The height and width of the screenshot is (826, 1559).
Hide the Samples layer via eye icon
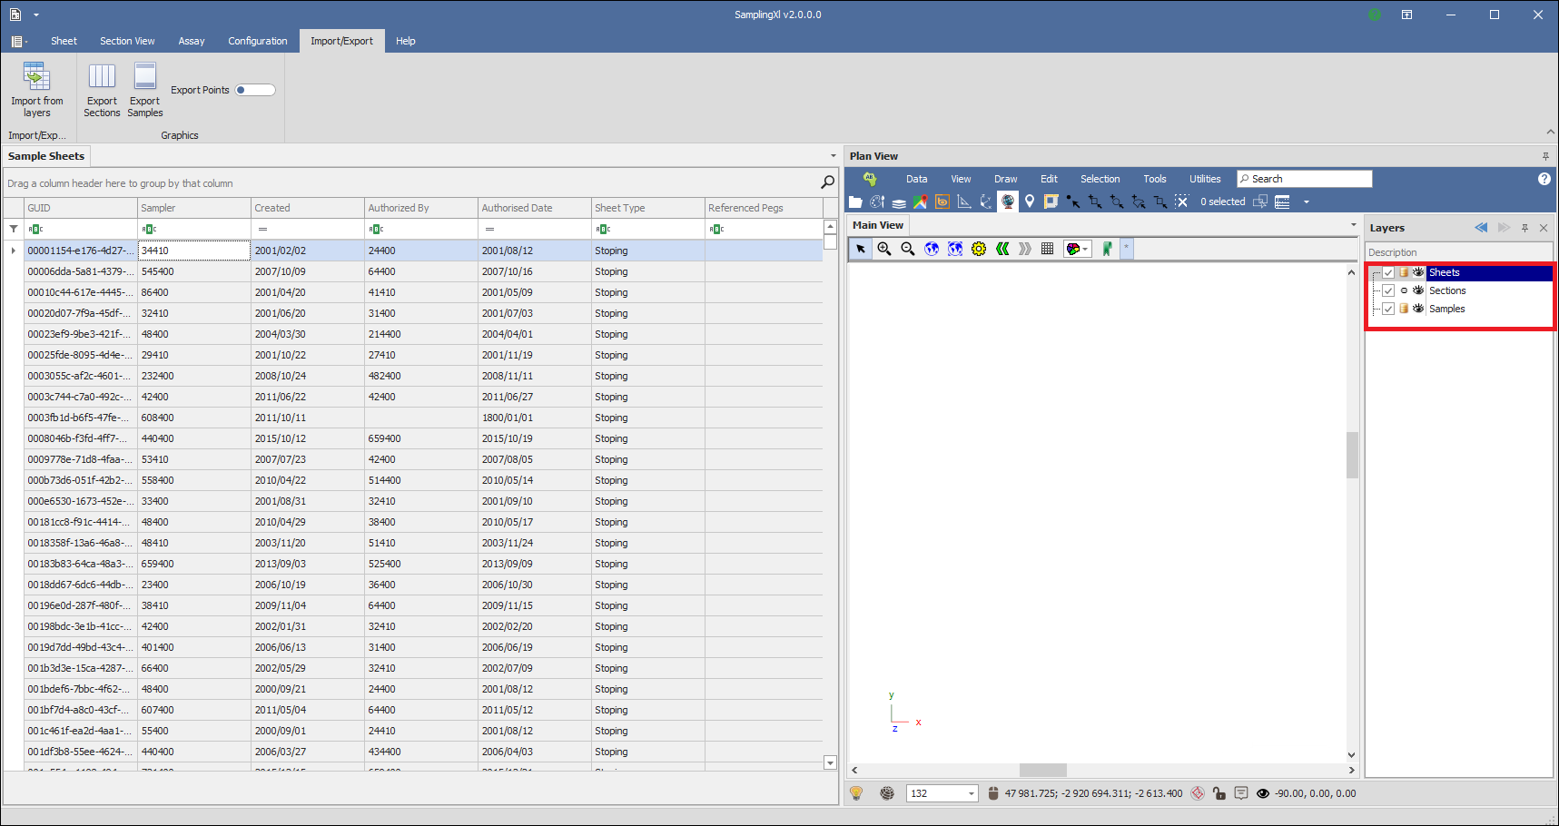point(1418,309)
